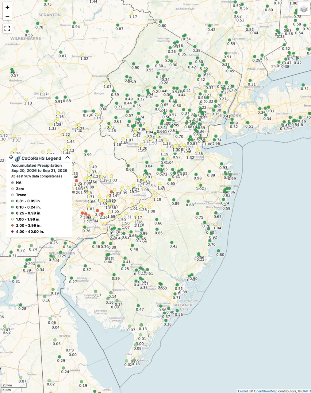Click the 0.10 - 0.24 in. legend swatch

(x=13, y=207)
